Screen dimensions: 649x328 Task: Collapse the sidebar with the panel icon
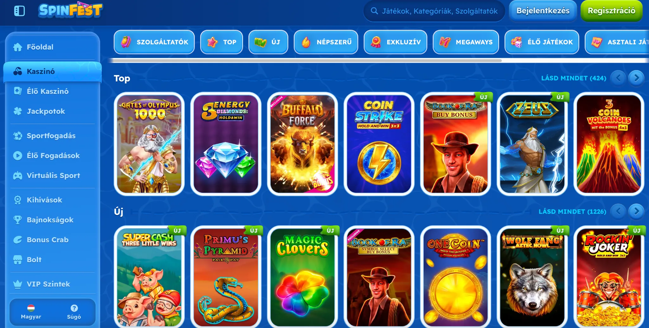pyautogui.click(x=19, y=11)
